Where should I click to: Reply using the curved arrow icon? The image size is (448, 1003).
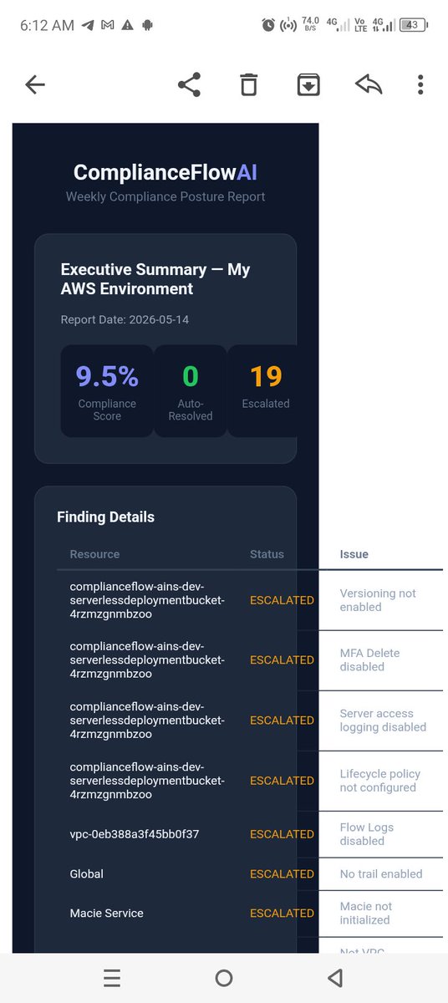pyautogui.click(x=369, y=84)
